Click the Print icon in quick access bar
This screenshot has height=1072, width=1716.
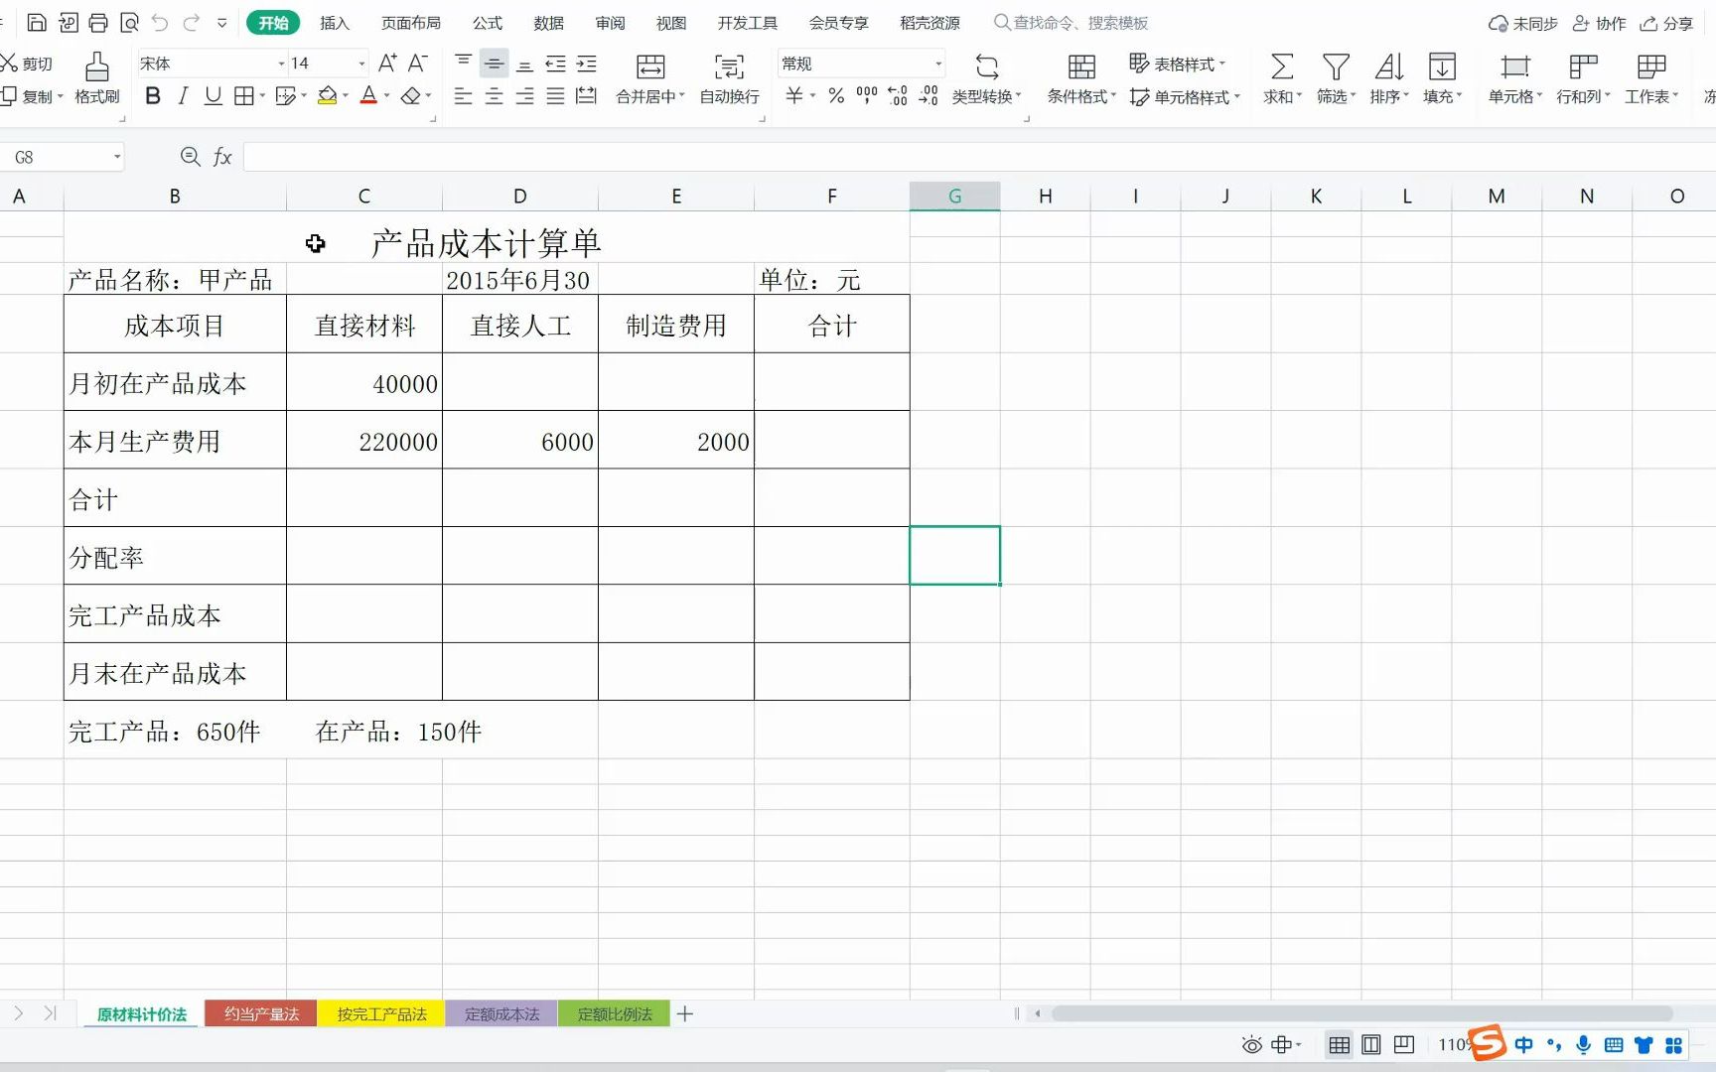[98, 23]
